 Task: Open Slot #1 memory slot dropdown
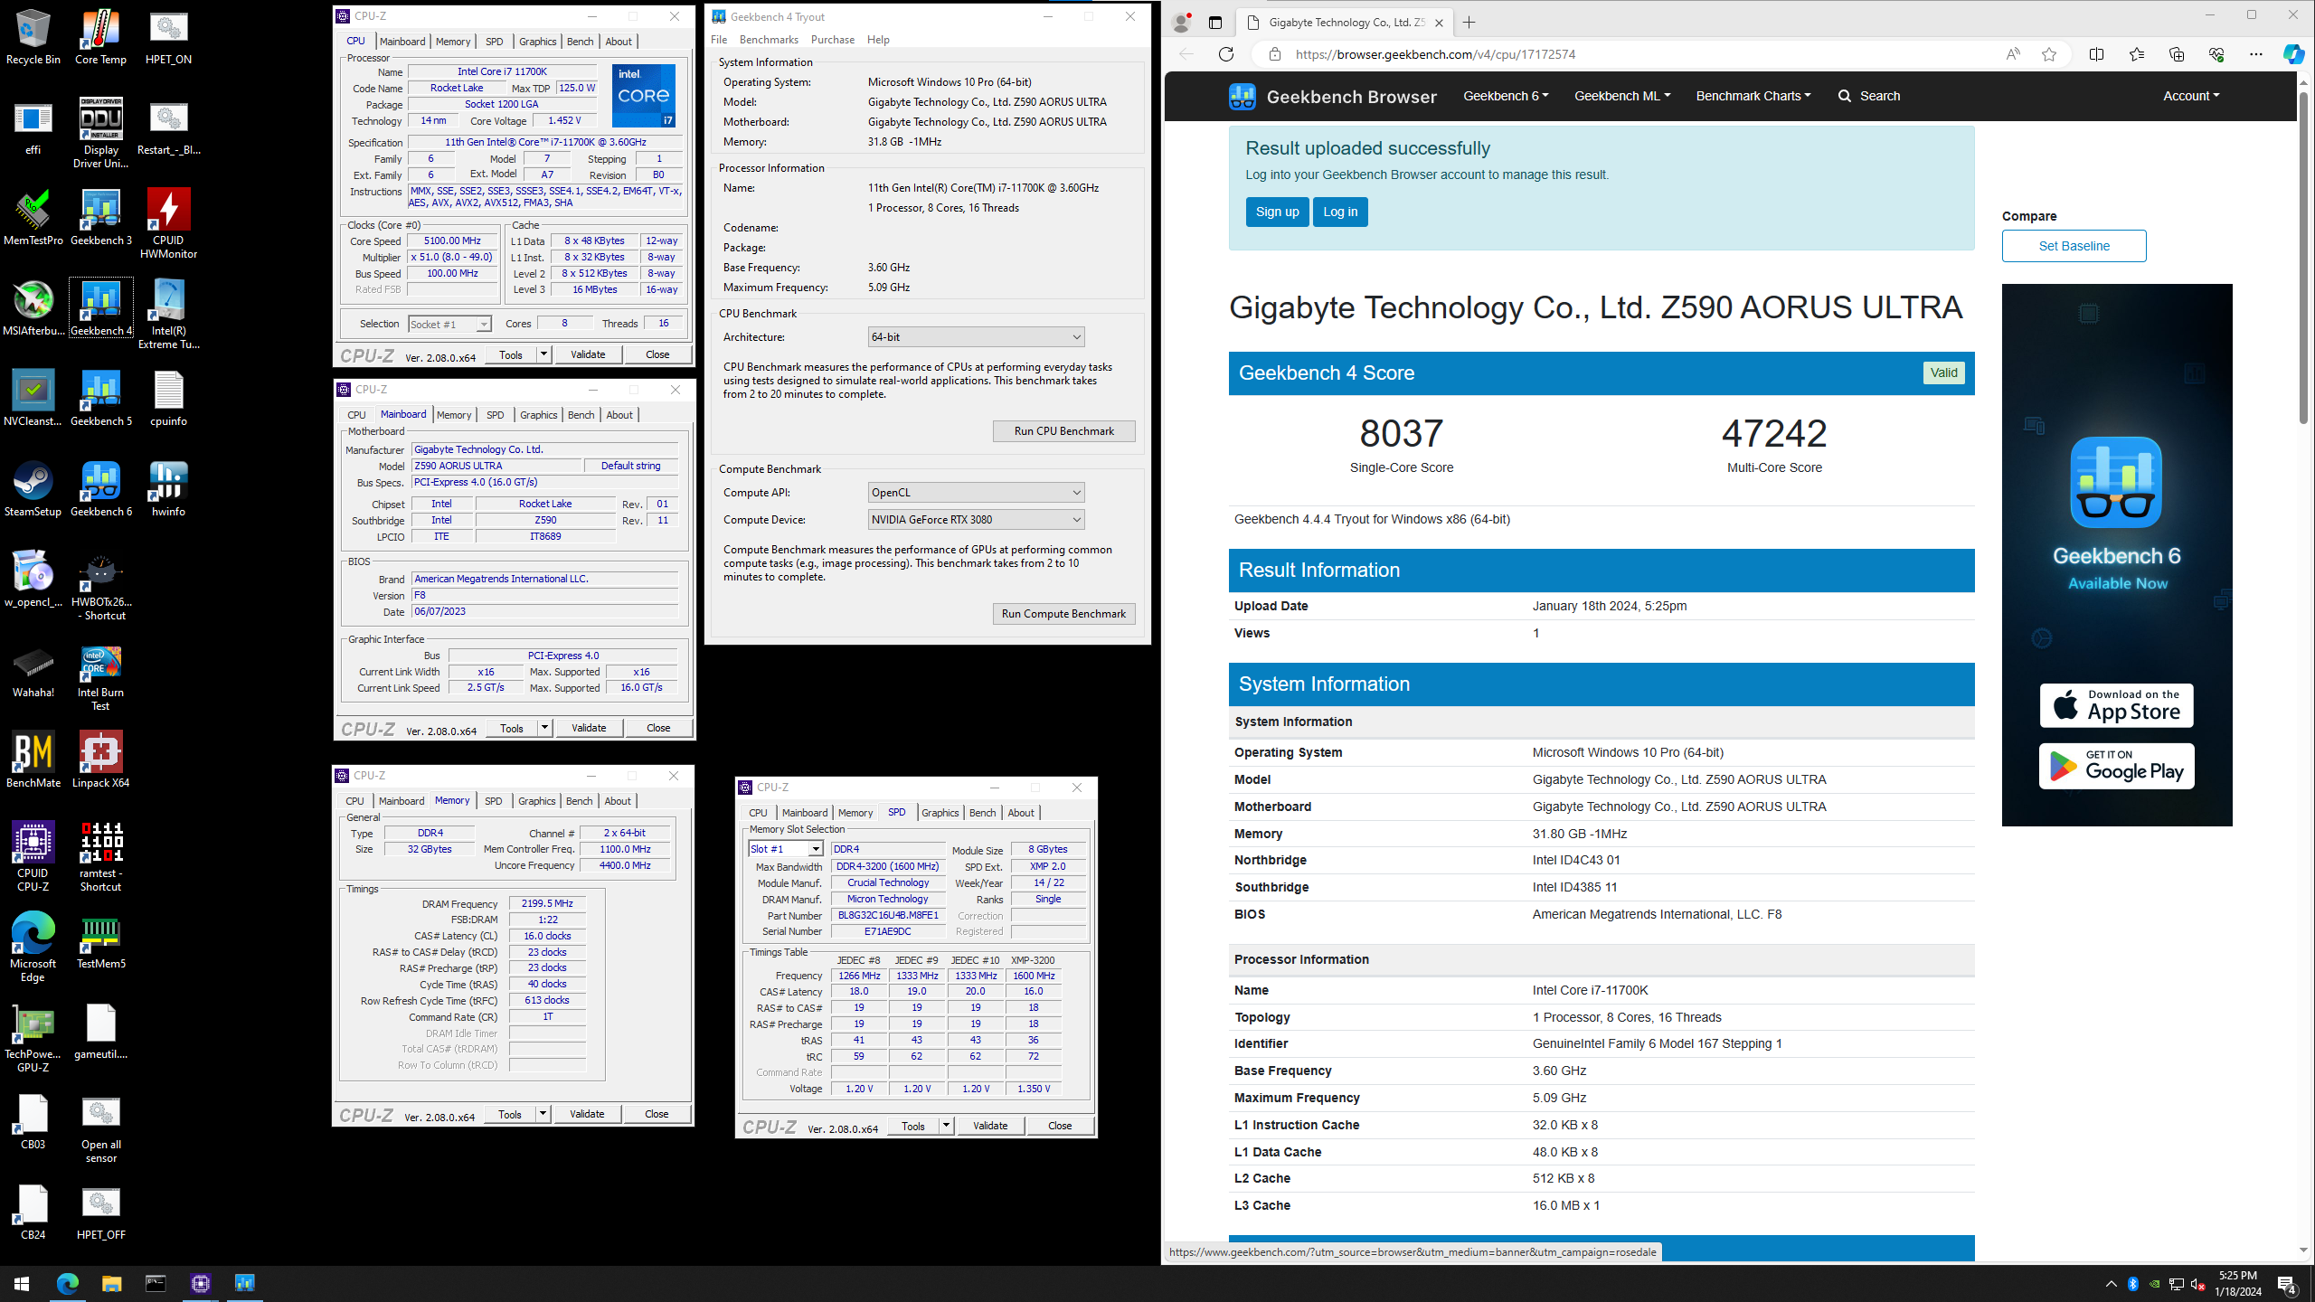tap(785, 849)
